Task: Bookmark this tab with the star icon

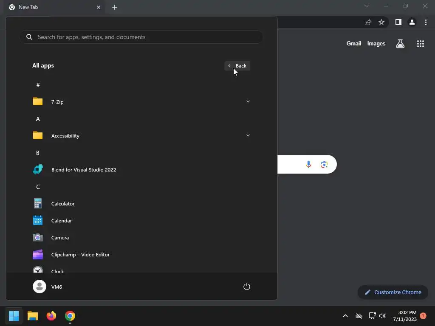Action: [381, 22]
